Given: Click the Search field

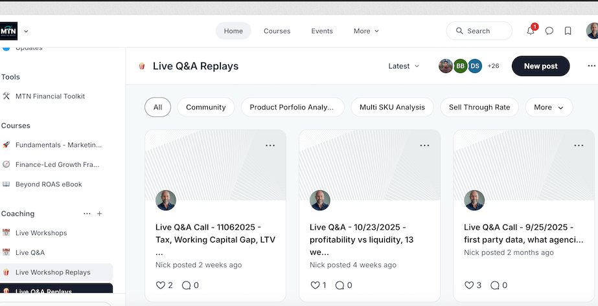Looking at the screenshot, I should 479,31.
